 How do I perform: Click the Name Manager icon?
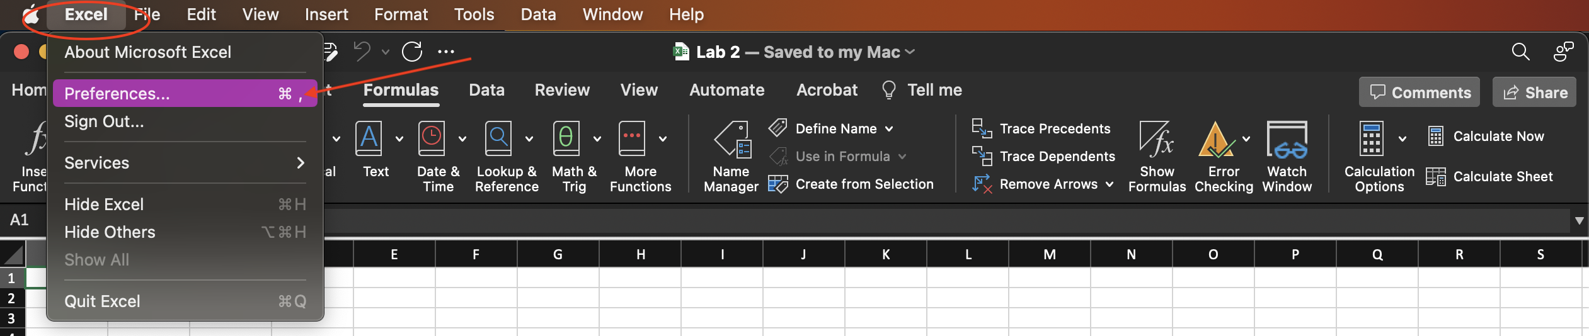[731, 140]
